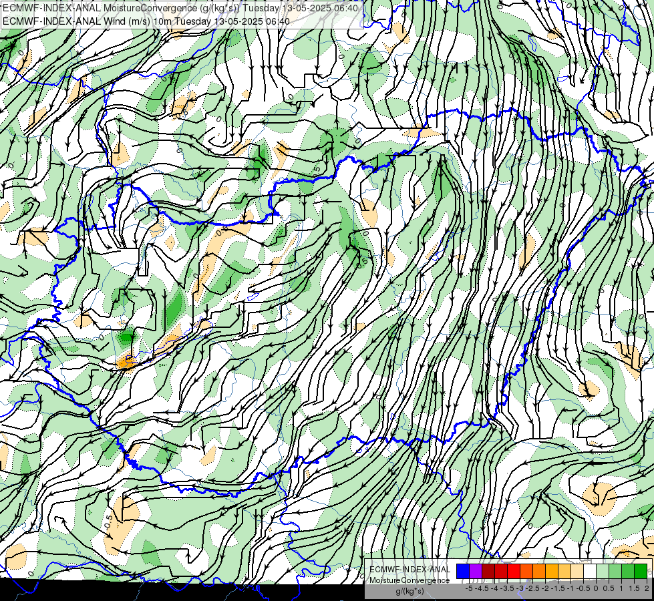Click the legend tick value '-1.5'

[x=558, y=588]
